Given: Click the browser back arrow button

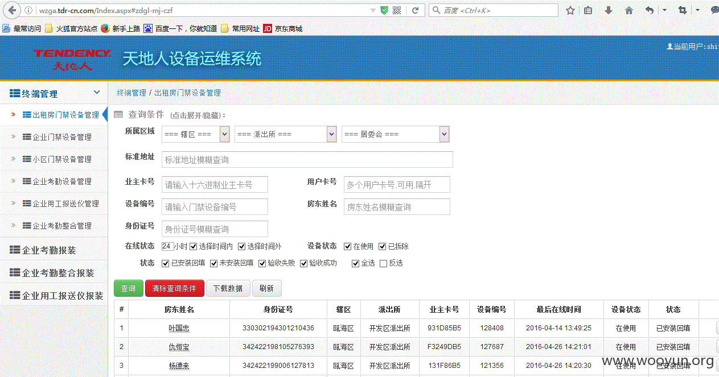Looking at the screenshot, I should 12,10.
